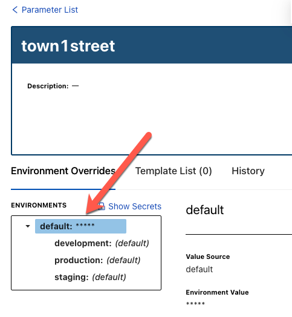The width and height of the screenshot is (292, 317).
Task: Click the Environment Value label
Action: (x=217, y=292)
